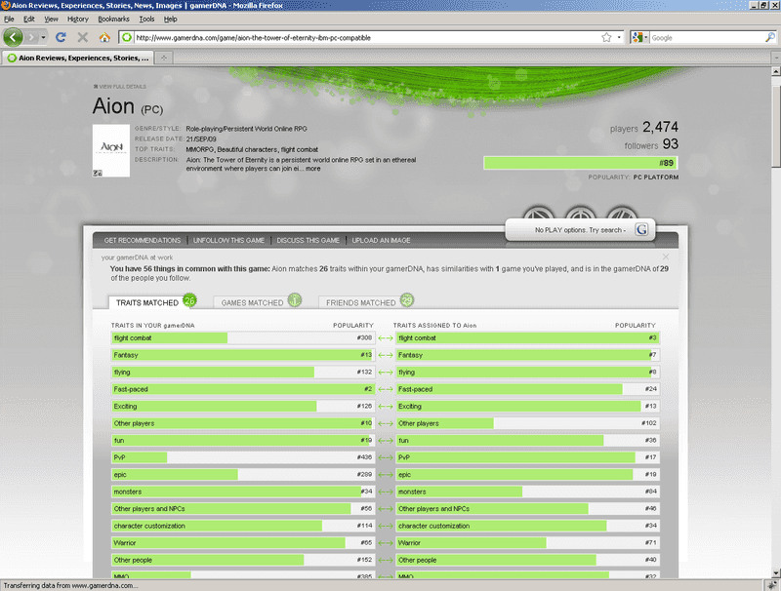
Task: Open the URL history dropdown arrow
Action: point(620,37)
